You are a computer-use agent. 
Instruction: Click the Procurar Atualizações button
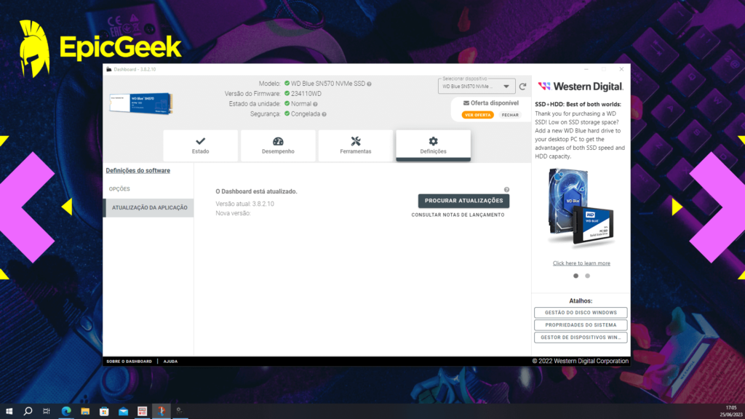click(463, 201)
